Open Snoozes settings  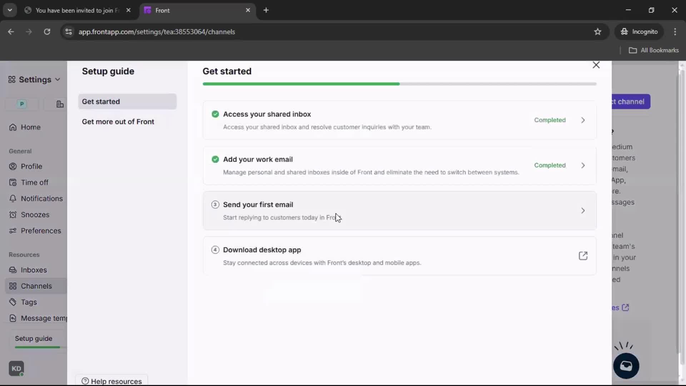click(x=35, y=214)
